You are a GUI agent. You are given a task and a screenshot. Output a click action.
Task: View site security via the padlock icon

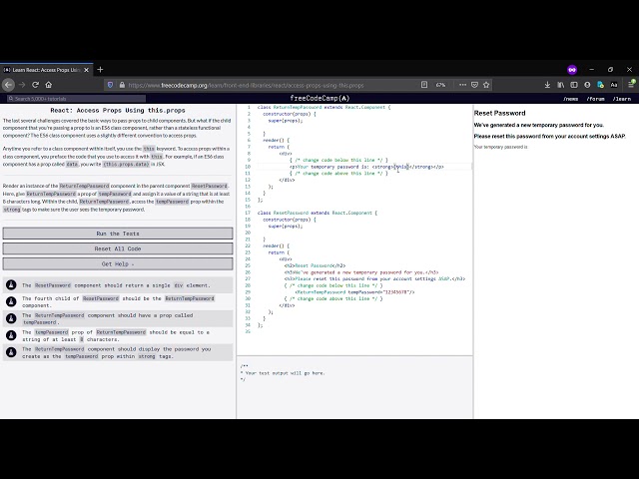122,85
